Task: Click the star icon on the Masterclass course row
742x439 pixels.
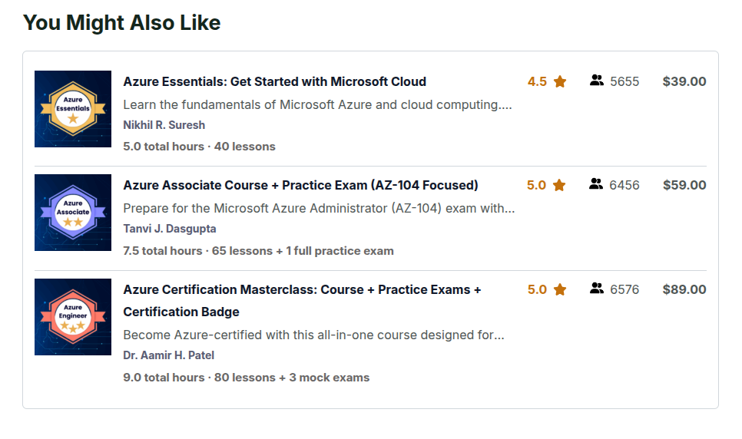Action: pyautogui.click(x=560, y=289)
